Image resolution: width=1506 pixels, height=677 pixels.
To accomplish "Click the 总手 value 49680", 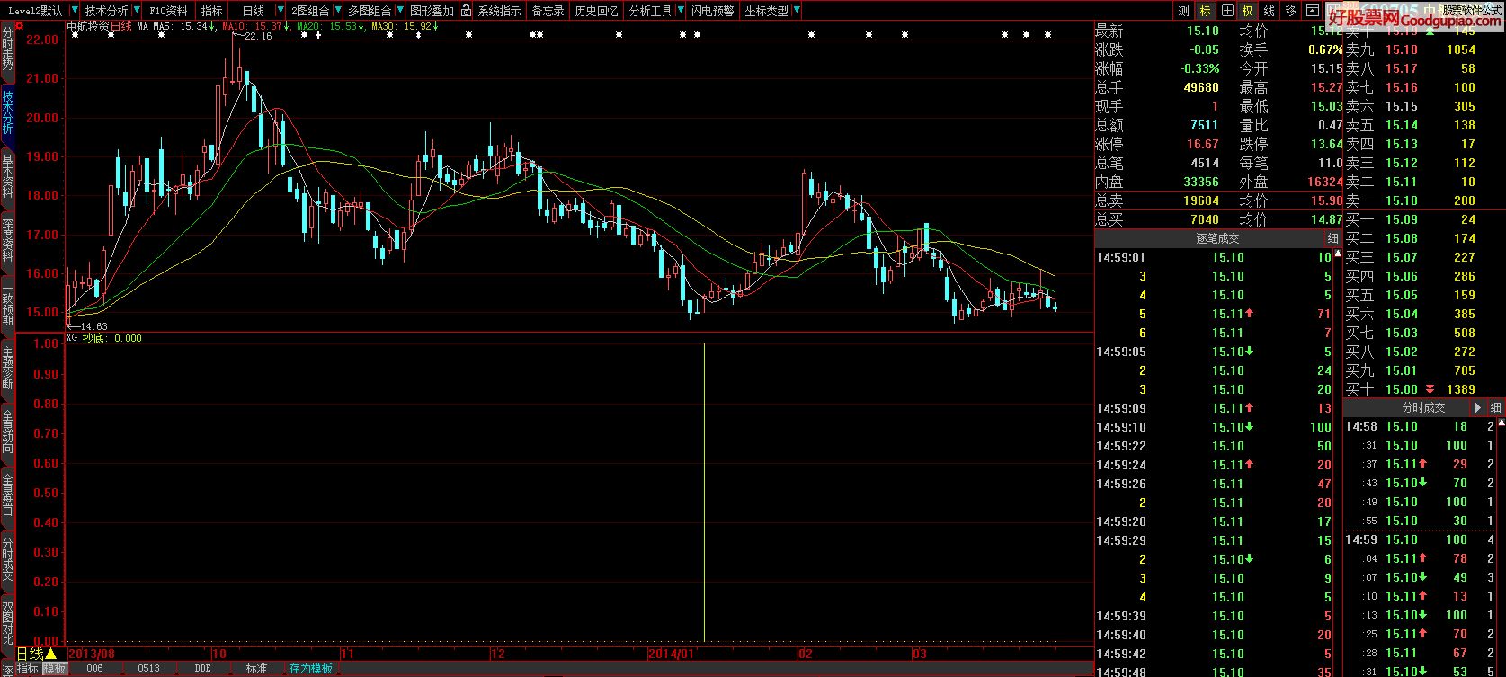I will (1201, 88).
